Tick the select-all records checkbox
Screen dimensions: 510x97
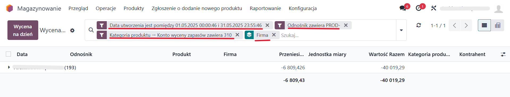pos(8,54)
